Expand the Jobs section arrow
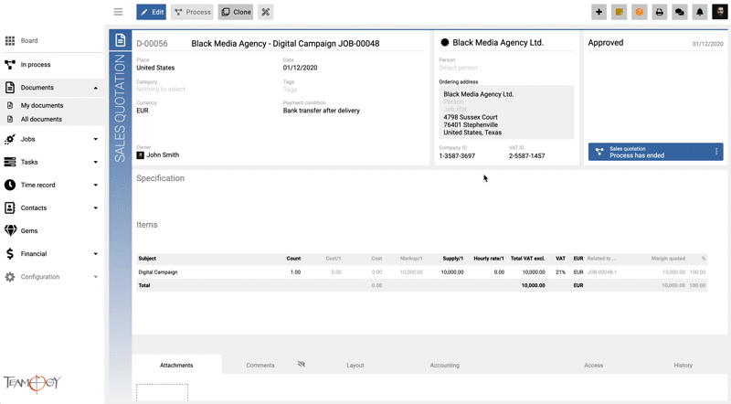The height and width of the screenshot is (404, 731). point(96,139)
